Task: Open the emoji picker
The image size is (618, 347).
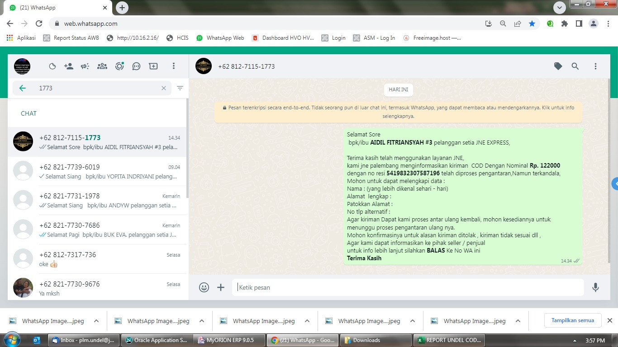Action: (204, 287)
